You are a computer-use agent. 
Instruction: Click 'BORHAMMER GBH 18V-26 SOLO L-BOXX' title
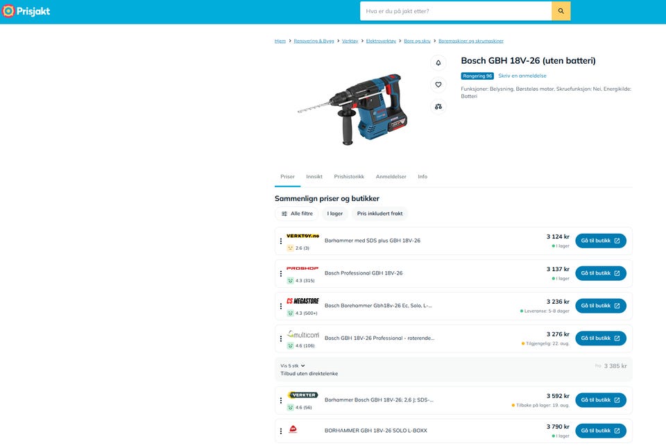376,431
